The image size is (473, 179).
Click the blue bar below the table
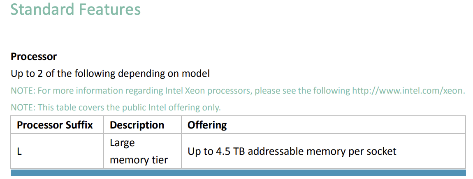point(238,173)
